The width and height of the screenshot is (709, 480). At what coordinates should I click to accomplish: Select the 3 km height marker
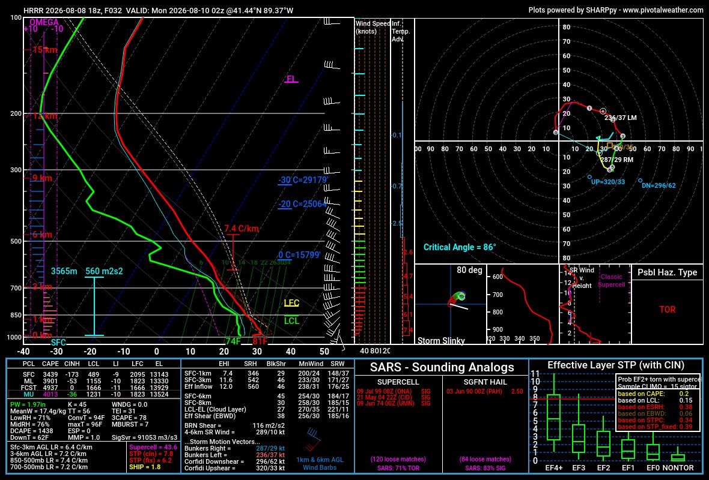(x=41, y=287)
